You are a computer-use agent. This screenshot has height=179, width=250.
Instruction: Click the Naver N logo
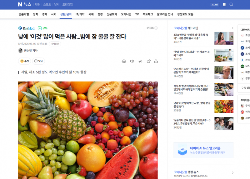click(x=20, y=4)
